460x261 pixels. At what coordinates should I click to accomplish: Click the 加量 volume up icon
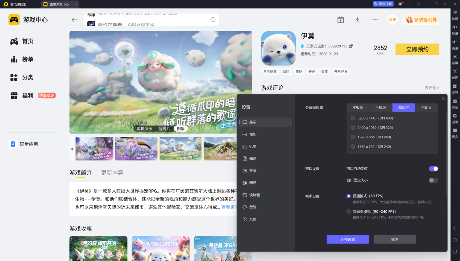pos(455,27)
